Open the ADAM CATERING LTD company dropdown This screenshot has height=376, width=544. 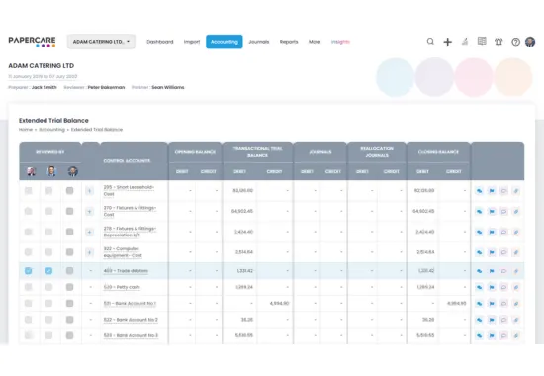(101, 42)
